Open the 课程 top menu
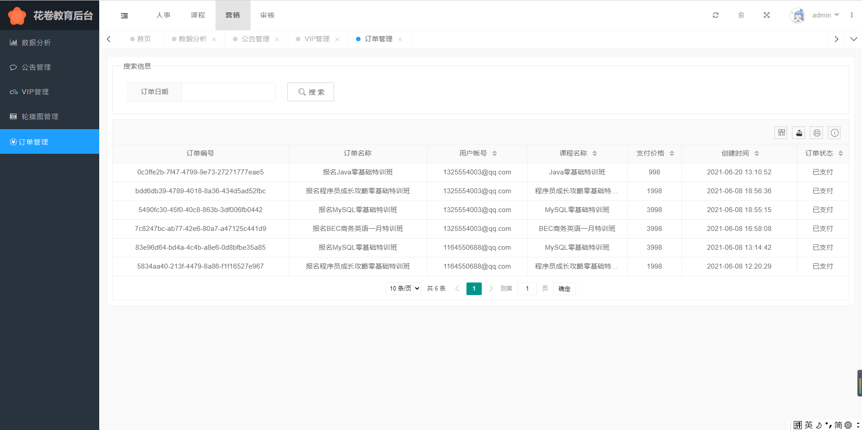Image resolution: width=862 pixels, height=430 pixels. (x=198, y=15)
